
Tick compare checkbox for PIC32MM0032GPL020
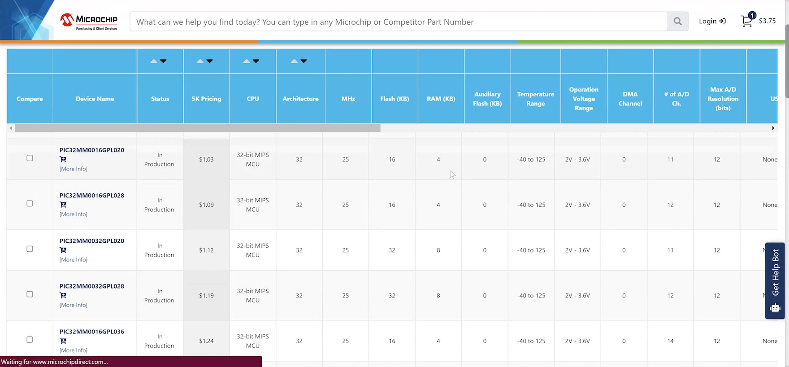30,249
